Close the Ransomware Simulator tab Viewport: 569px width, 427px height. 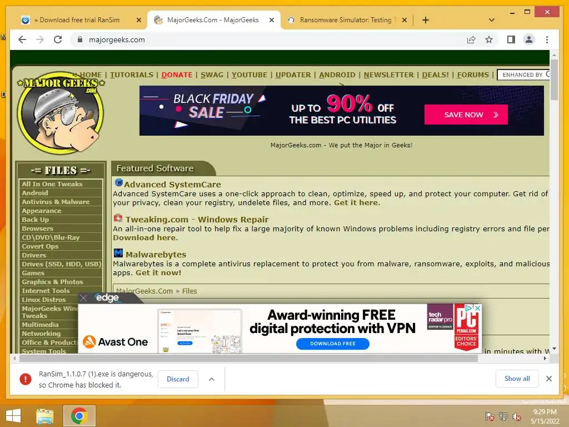405,20
